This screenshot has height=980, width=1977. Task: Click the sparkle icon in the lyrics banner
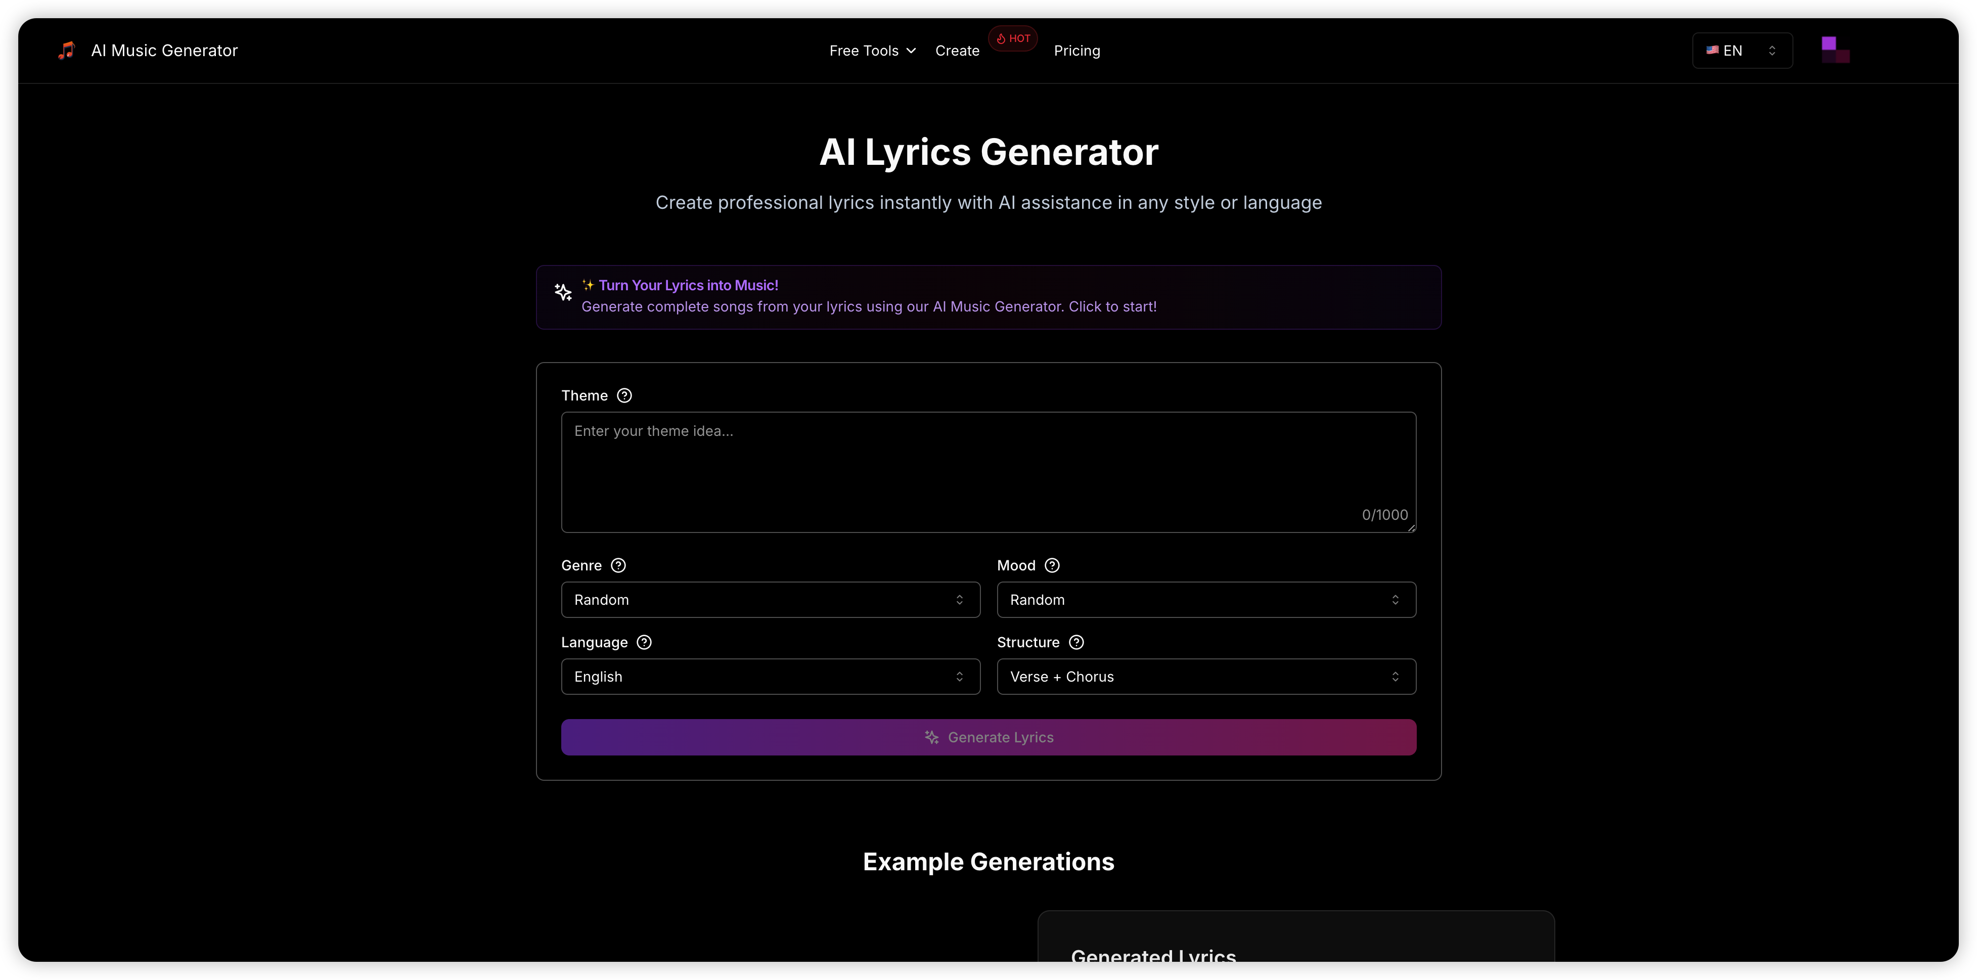(563, 292)
